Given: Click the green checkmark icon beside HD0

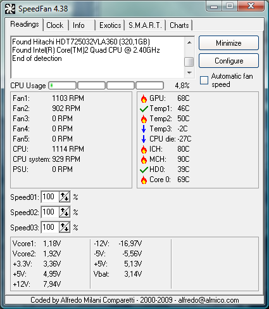Looking at the screenshot, I should pyautogui.click(x=144, y=169).
